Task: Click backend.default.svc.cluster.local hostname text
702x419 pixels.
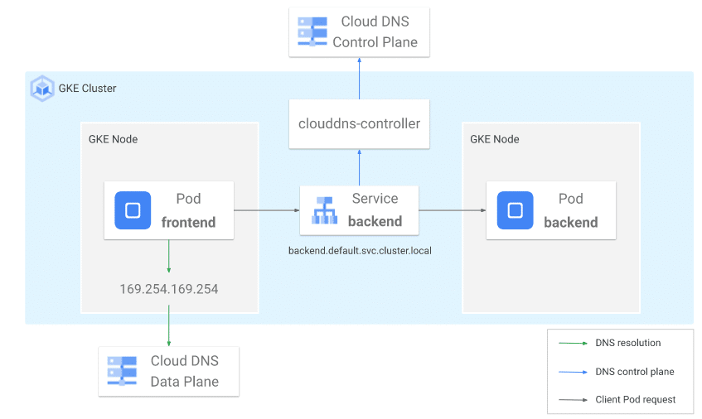Action: pyautogui.click(x=360, y=251)
